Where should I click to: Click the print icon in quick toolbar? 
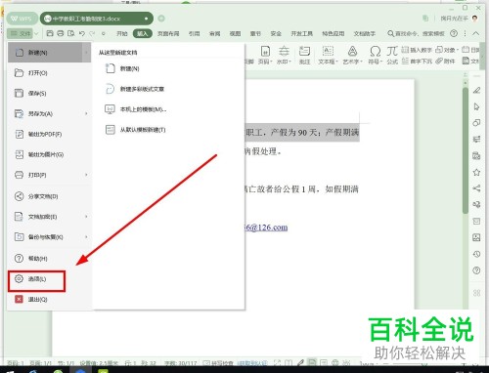click(x=61, y=33)
